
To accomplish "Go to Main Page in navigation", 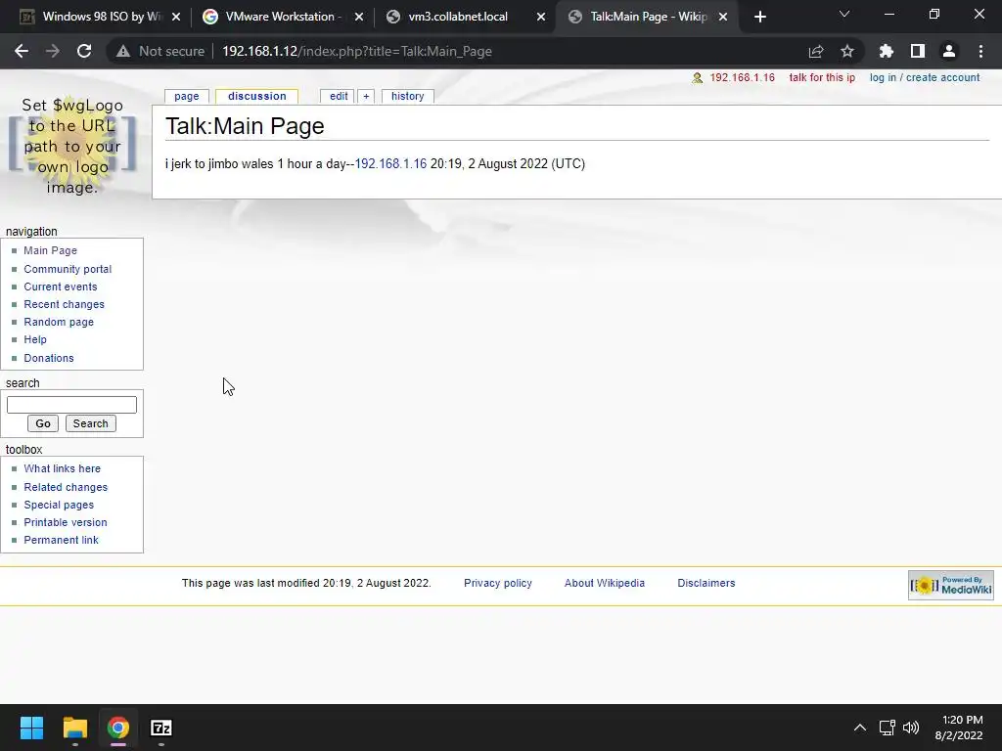I will pos(51,250).
